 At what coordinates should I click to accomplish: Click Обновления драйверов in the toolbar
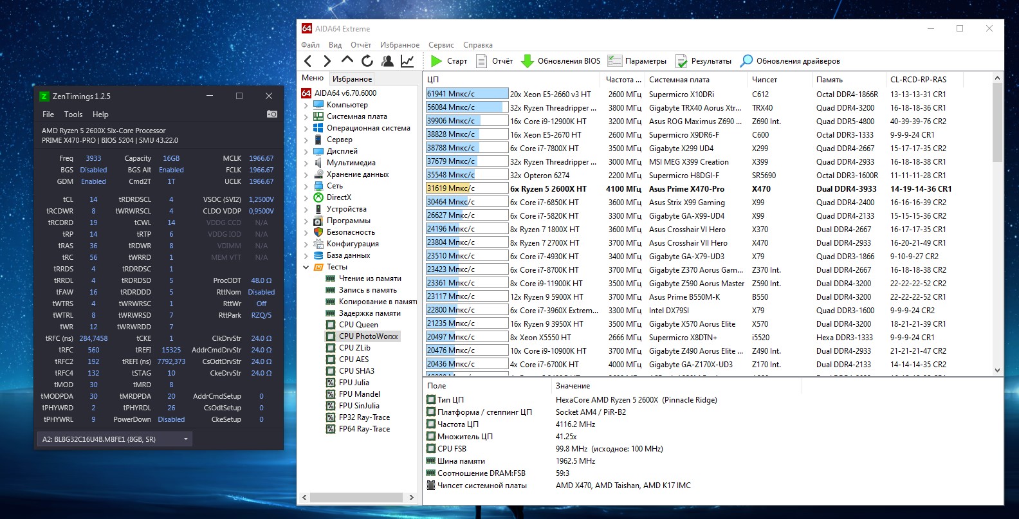tap(790, 61)
